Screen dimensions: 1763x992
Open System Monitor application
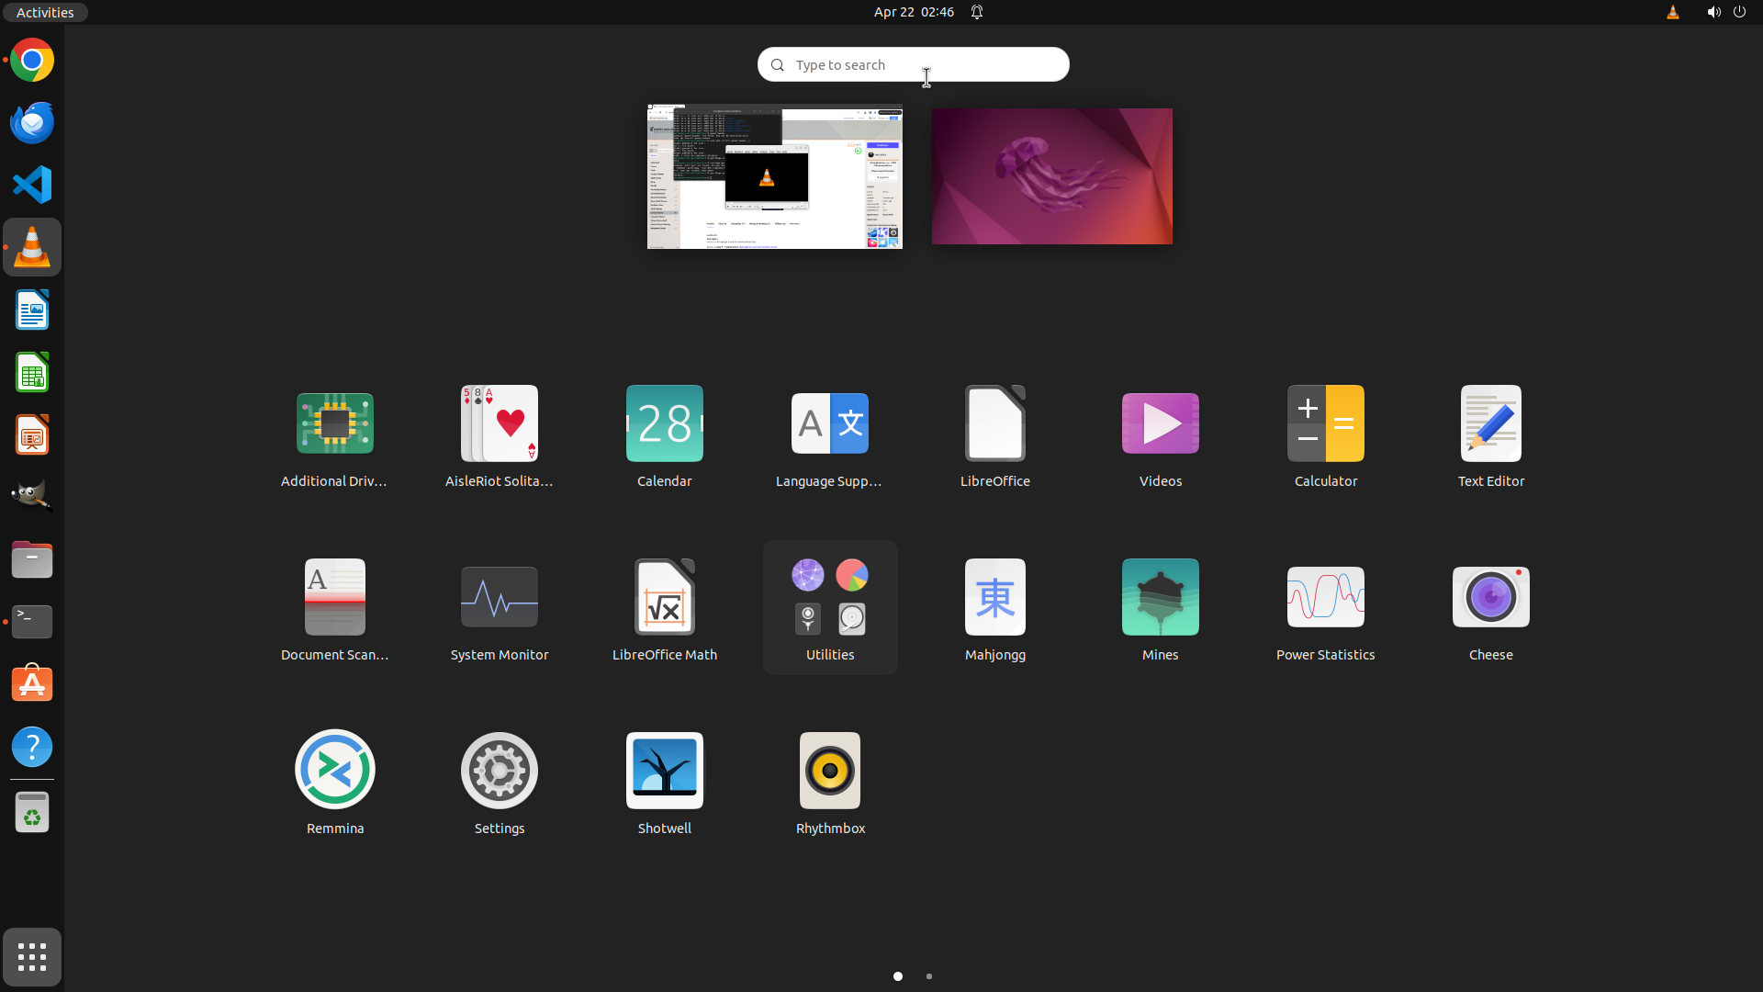point(499,598)
